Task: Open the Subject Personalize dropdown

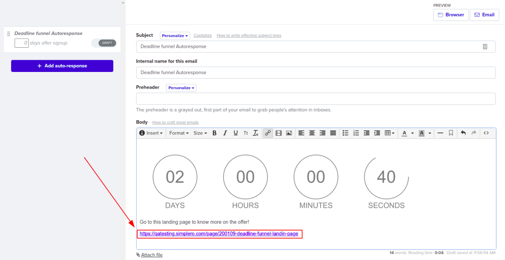Action: point(175,36)
